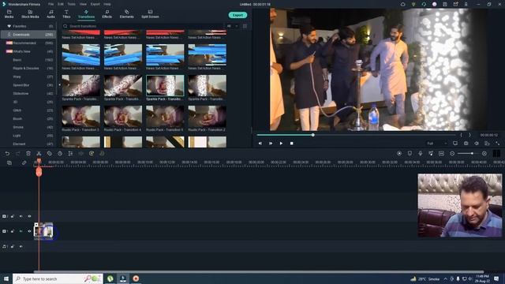Click the preview progress bar handle
505x284 pixels.
(x=312, y=135)
